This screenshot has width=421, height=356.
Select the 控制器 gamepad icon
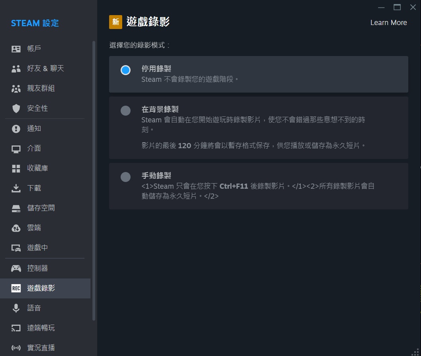[x=16, y=269]
